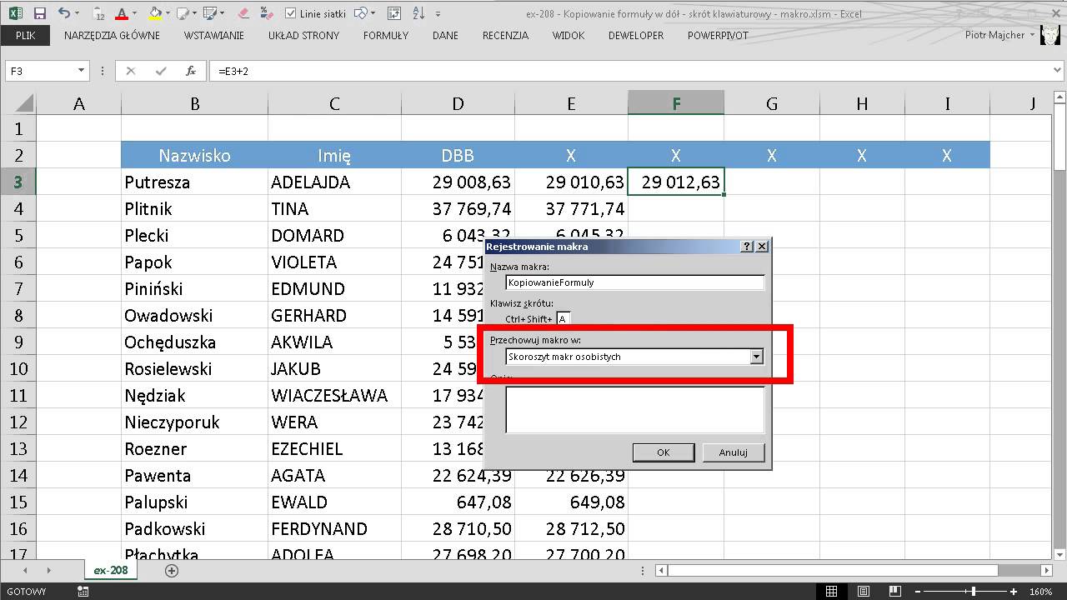Open the shapes dropdown arrow
1067x600 pixels.
(373, 13)
